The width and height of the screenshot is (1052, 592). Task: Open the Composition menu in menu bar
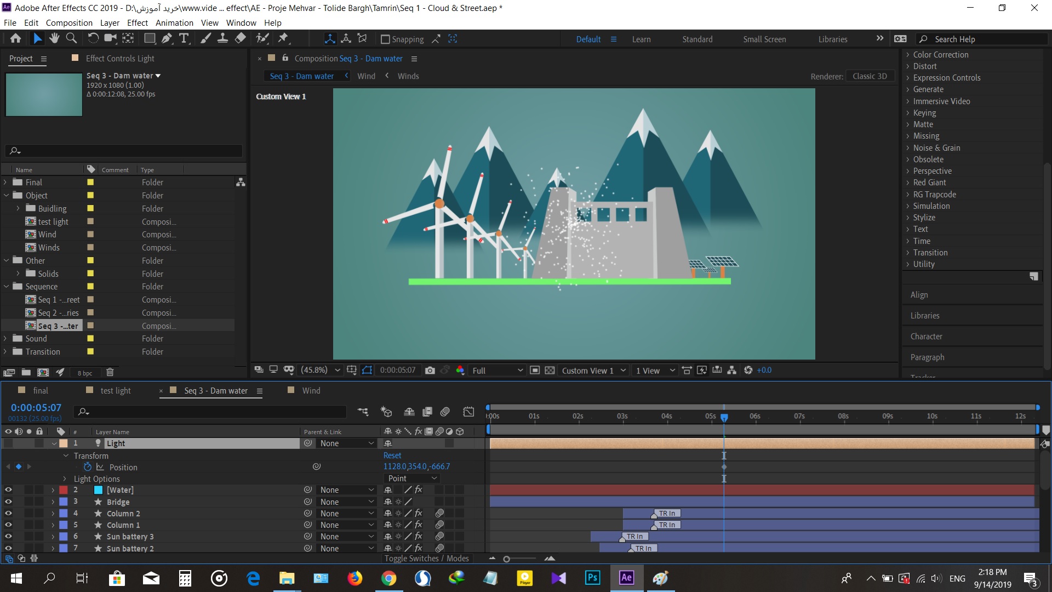67,22
